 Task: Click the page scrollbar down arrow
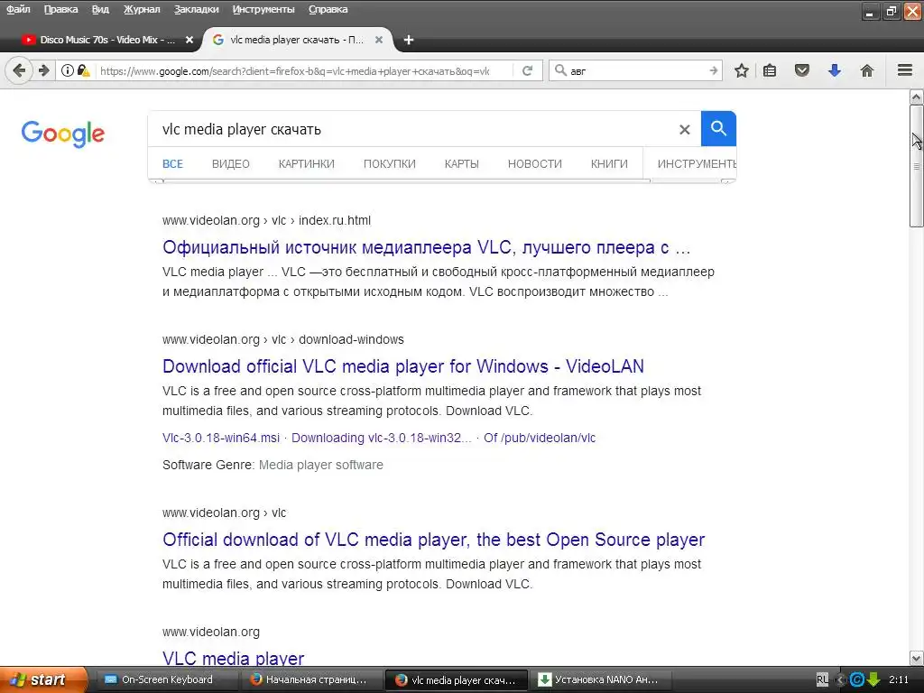[x=916, y=658]
